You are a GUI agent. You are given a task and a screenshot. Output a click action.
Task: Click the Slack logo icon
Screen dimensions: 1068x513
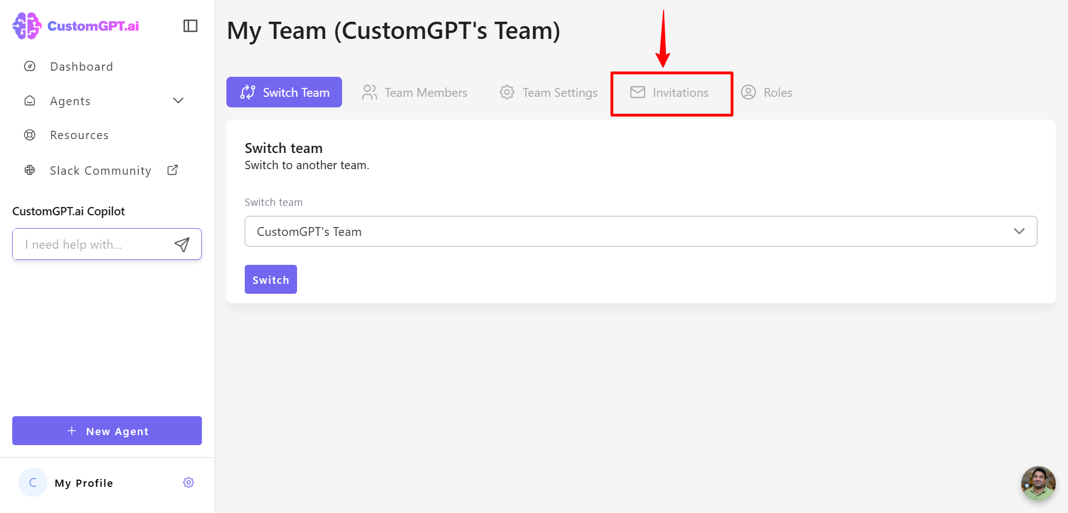point(30,170)
